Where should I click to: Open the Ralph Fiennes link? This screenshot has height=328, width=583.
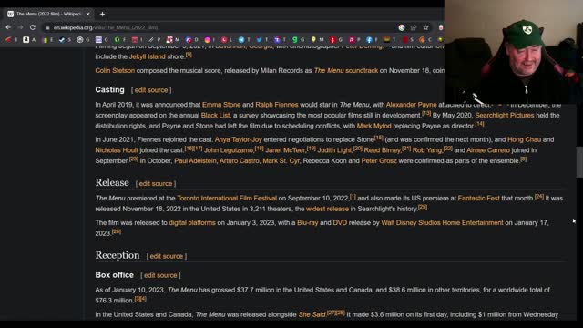click(x=277, y=105)
